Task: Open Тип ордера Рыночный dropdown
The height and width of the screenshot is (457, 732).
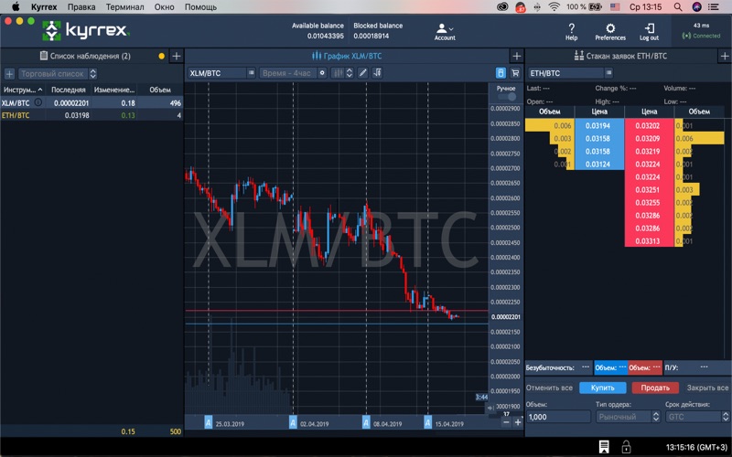Action: point(628,417)
